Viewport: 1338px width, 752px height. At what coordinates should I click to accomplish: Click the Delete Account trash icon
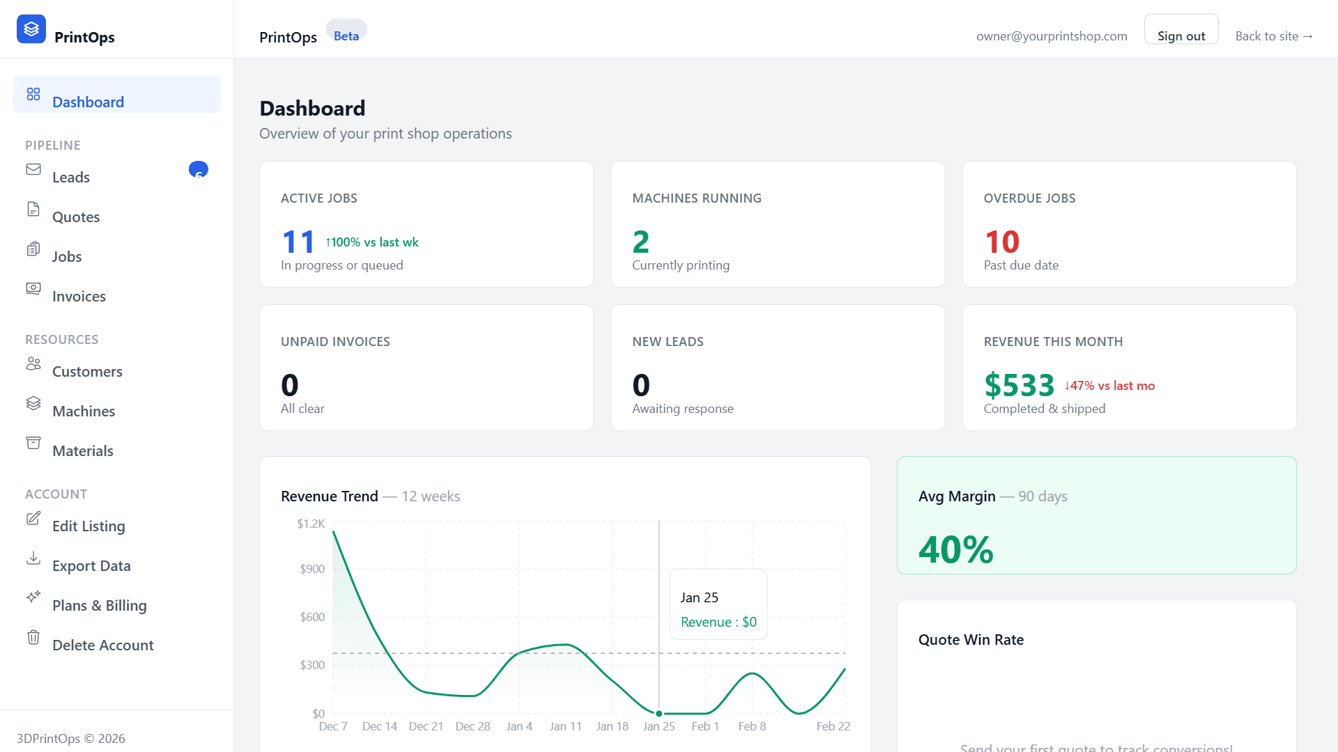tap(33, 637)
